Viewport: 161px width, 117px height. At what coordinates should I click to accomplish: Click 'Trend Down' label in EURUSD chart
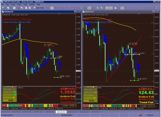point(68,102)
